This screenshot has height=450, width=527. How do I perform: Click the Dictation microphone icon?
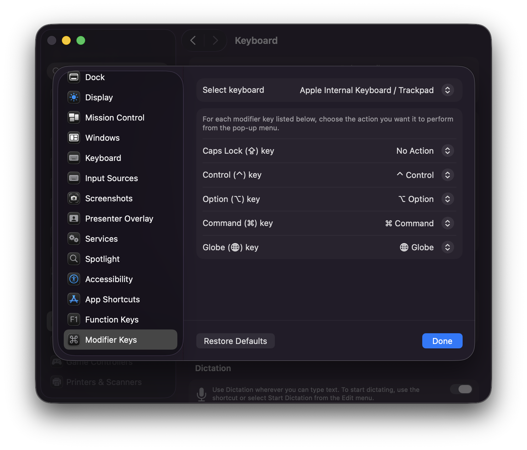201,394
